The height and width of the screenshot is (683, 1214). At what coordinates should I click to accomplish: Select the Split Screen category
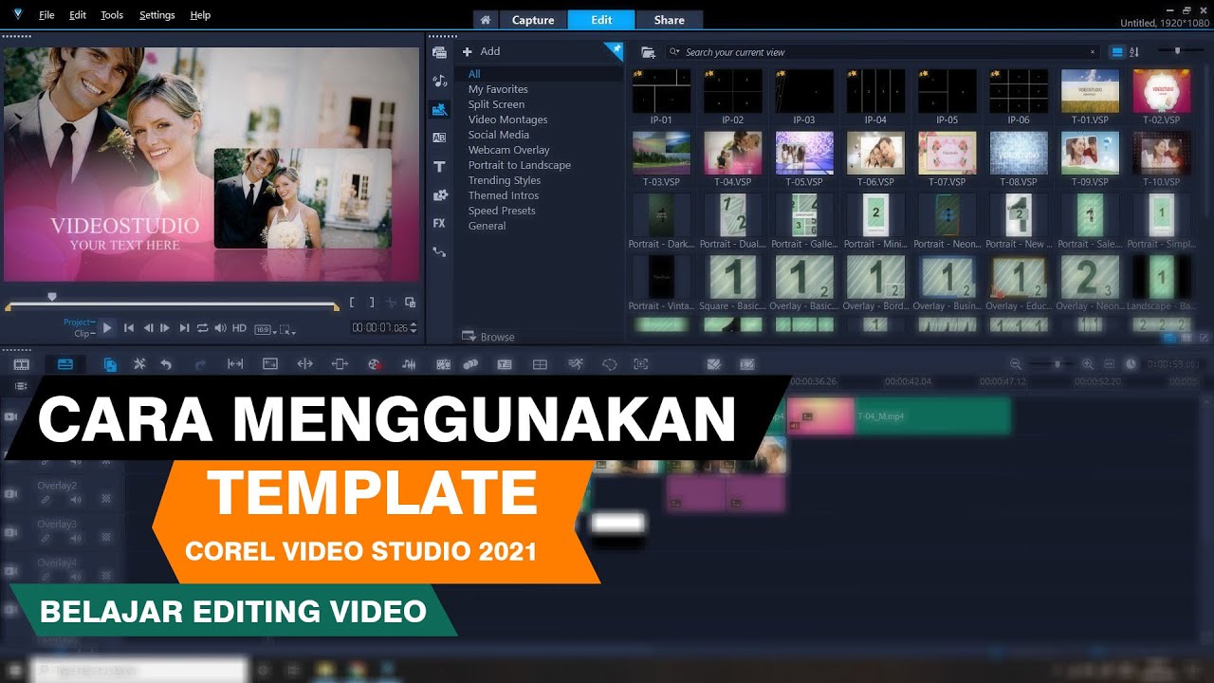coord(496,104)
